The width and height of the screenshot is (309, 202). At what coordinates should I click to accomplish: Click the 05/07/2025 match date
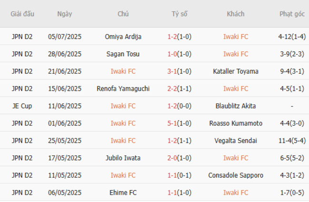[65, 37]
